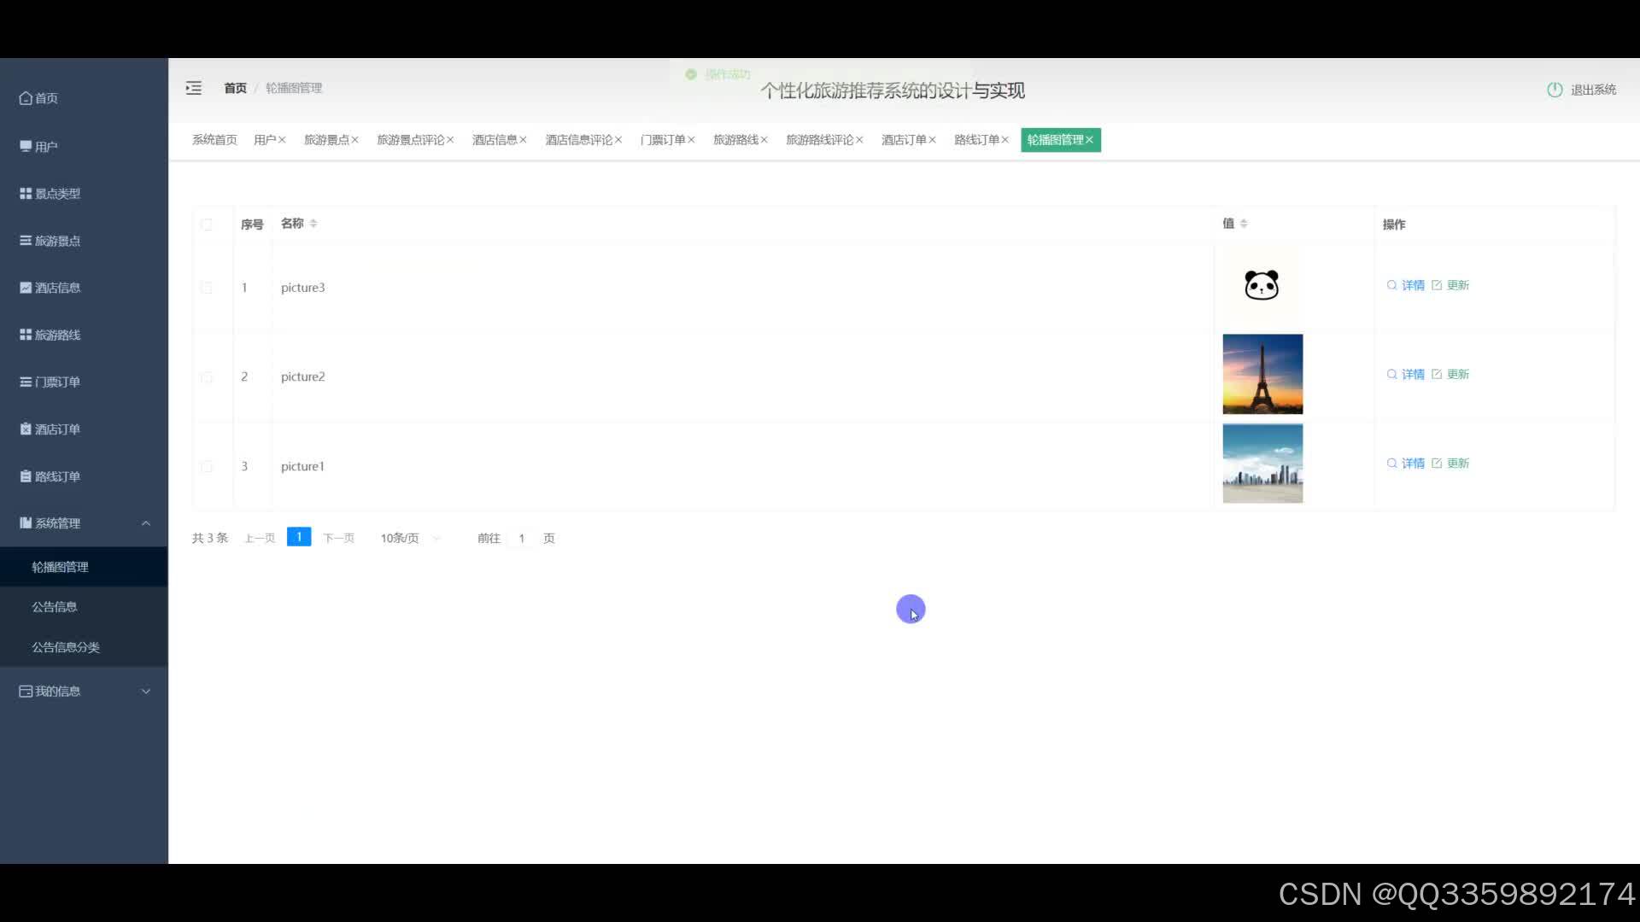The image size is (1640, 922).
Task: Check the checkbox for picture2 row
Action: pyautogui.click(x=206, y=376)
